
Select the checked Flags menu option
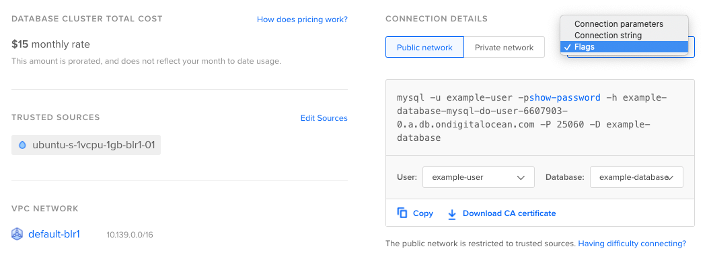tap(624, 47)
